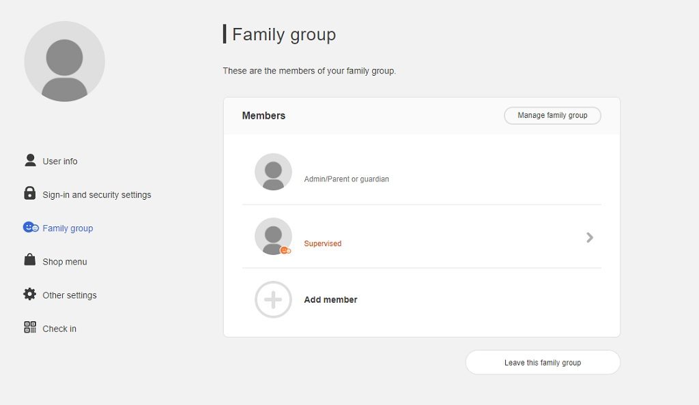Image resolution: width=699 pixels, height=405 pixels.
Task: Click the Shop menu bag icon
Action: (x=30, y=260)
